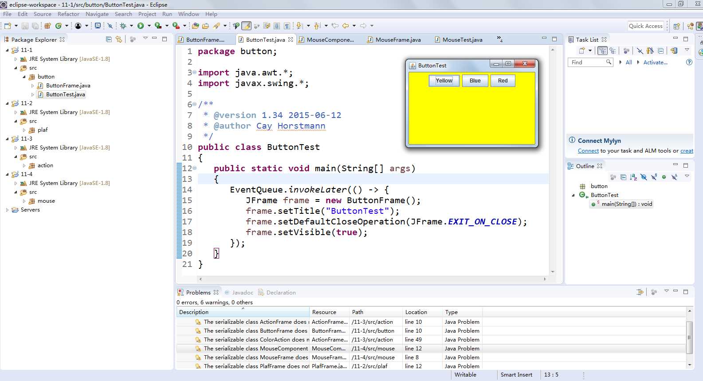
Task: Toggle Hide Completed Tasks in Task List
Action: click(640, 51)
